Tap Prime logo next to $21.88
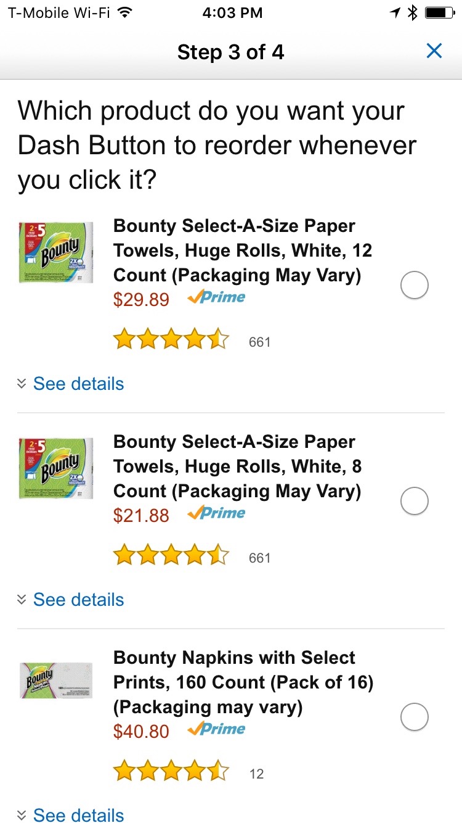Viewport: 462px width, 823px height. point(216,513)
